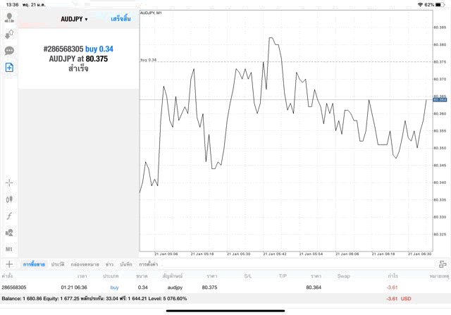Click the 01.21 06:36 time cell
This screenshot has width=451, height=315.
click(x=74, y=288)
